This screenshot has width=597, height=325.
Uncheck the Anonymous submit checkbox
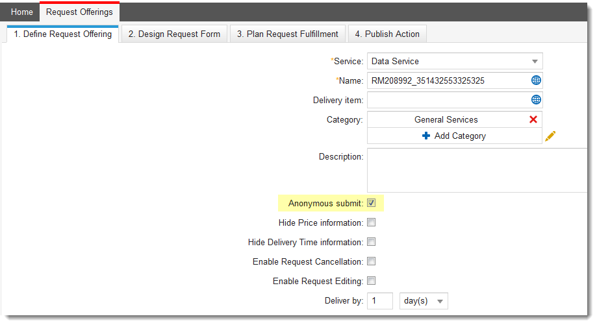click(x=372, y=203)
